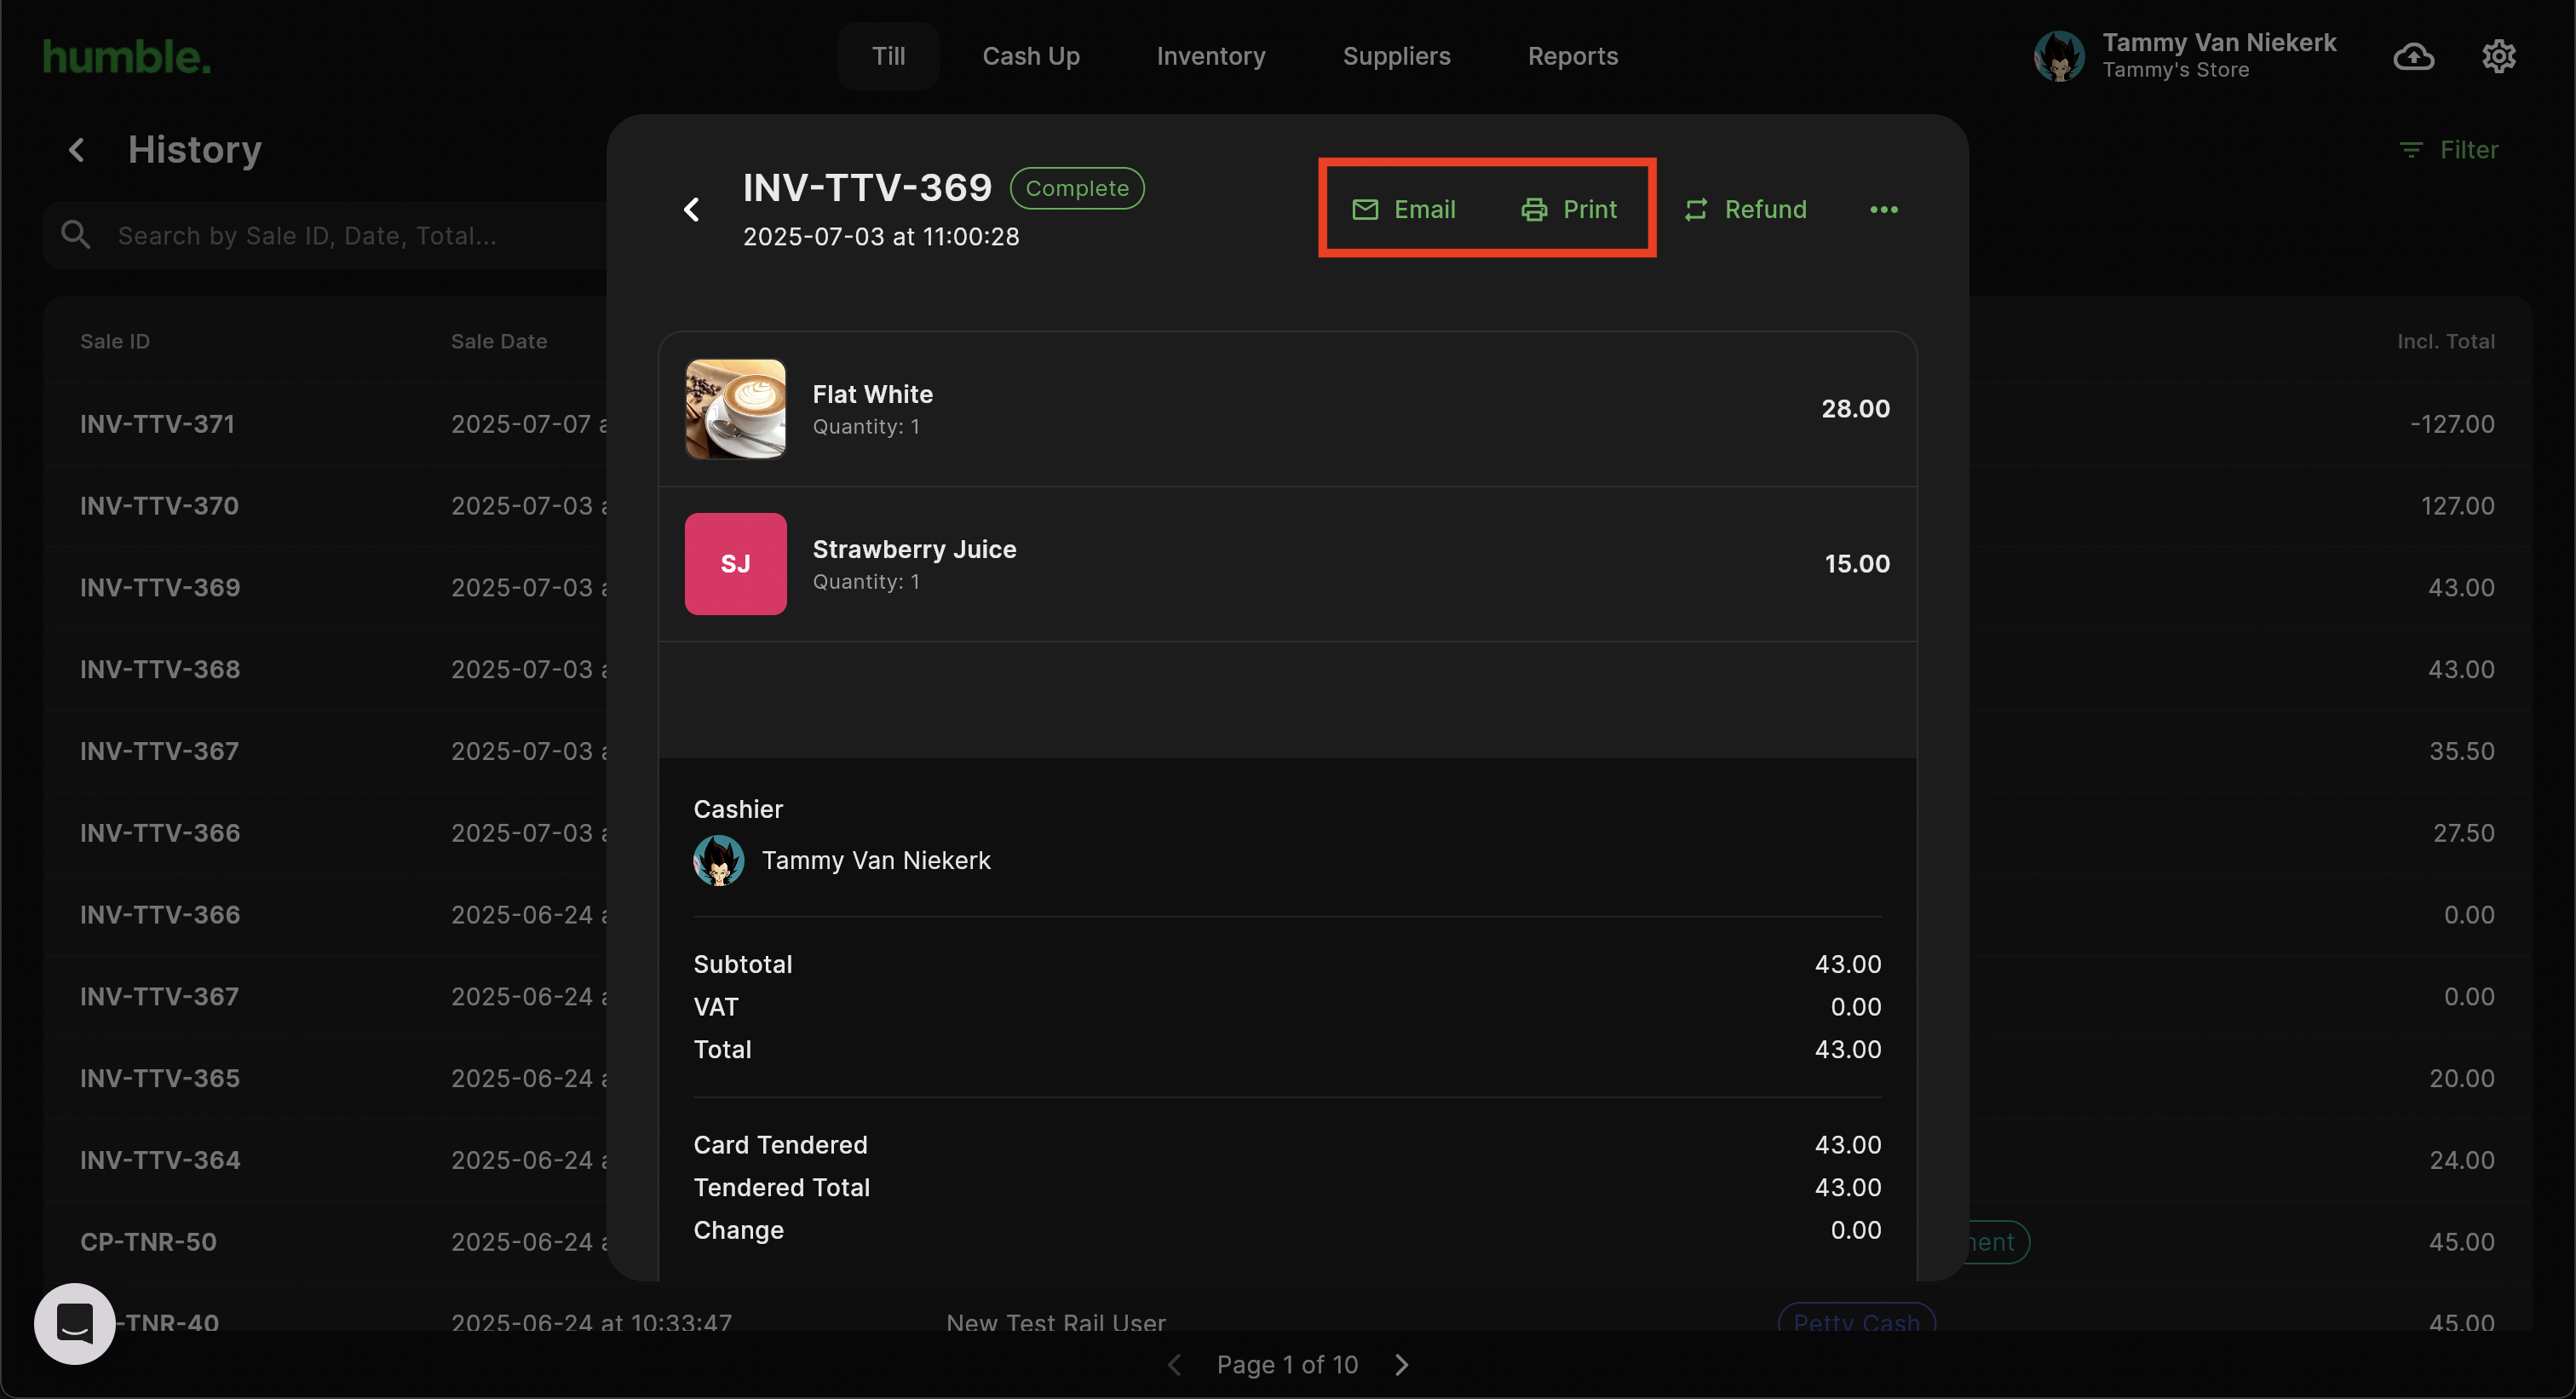Refund the INV-TTV-369 sale
This screenshot has width=2576, height=1399.
(x=1745, y=209)
